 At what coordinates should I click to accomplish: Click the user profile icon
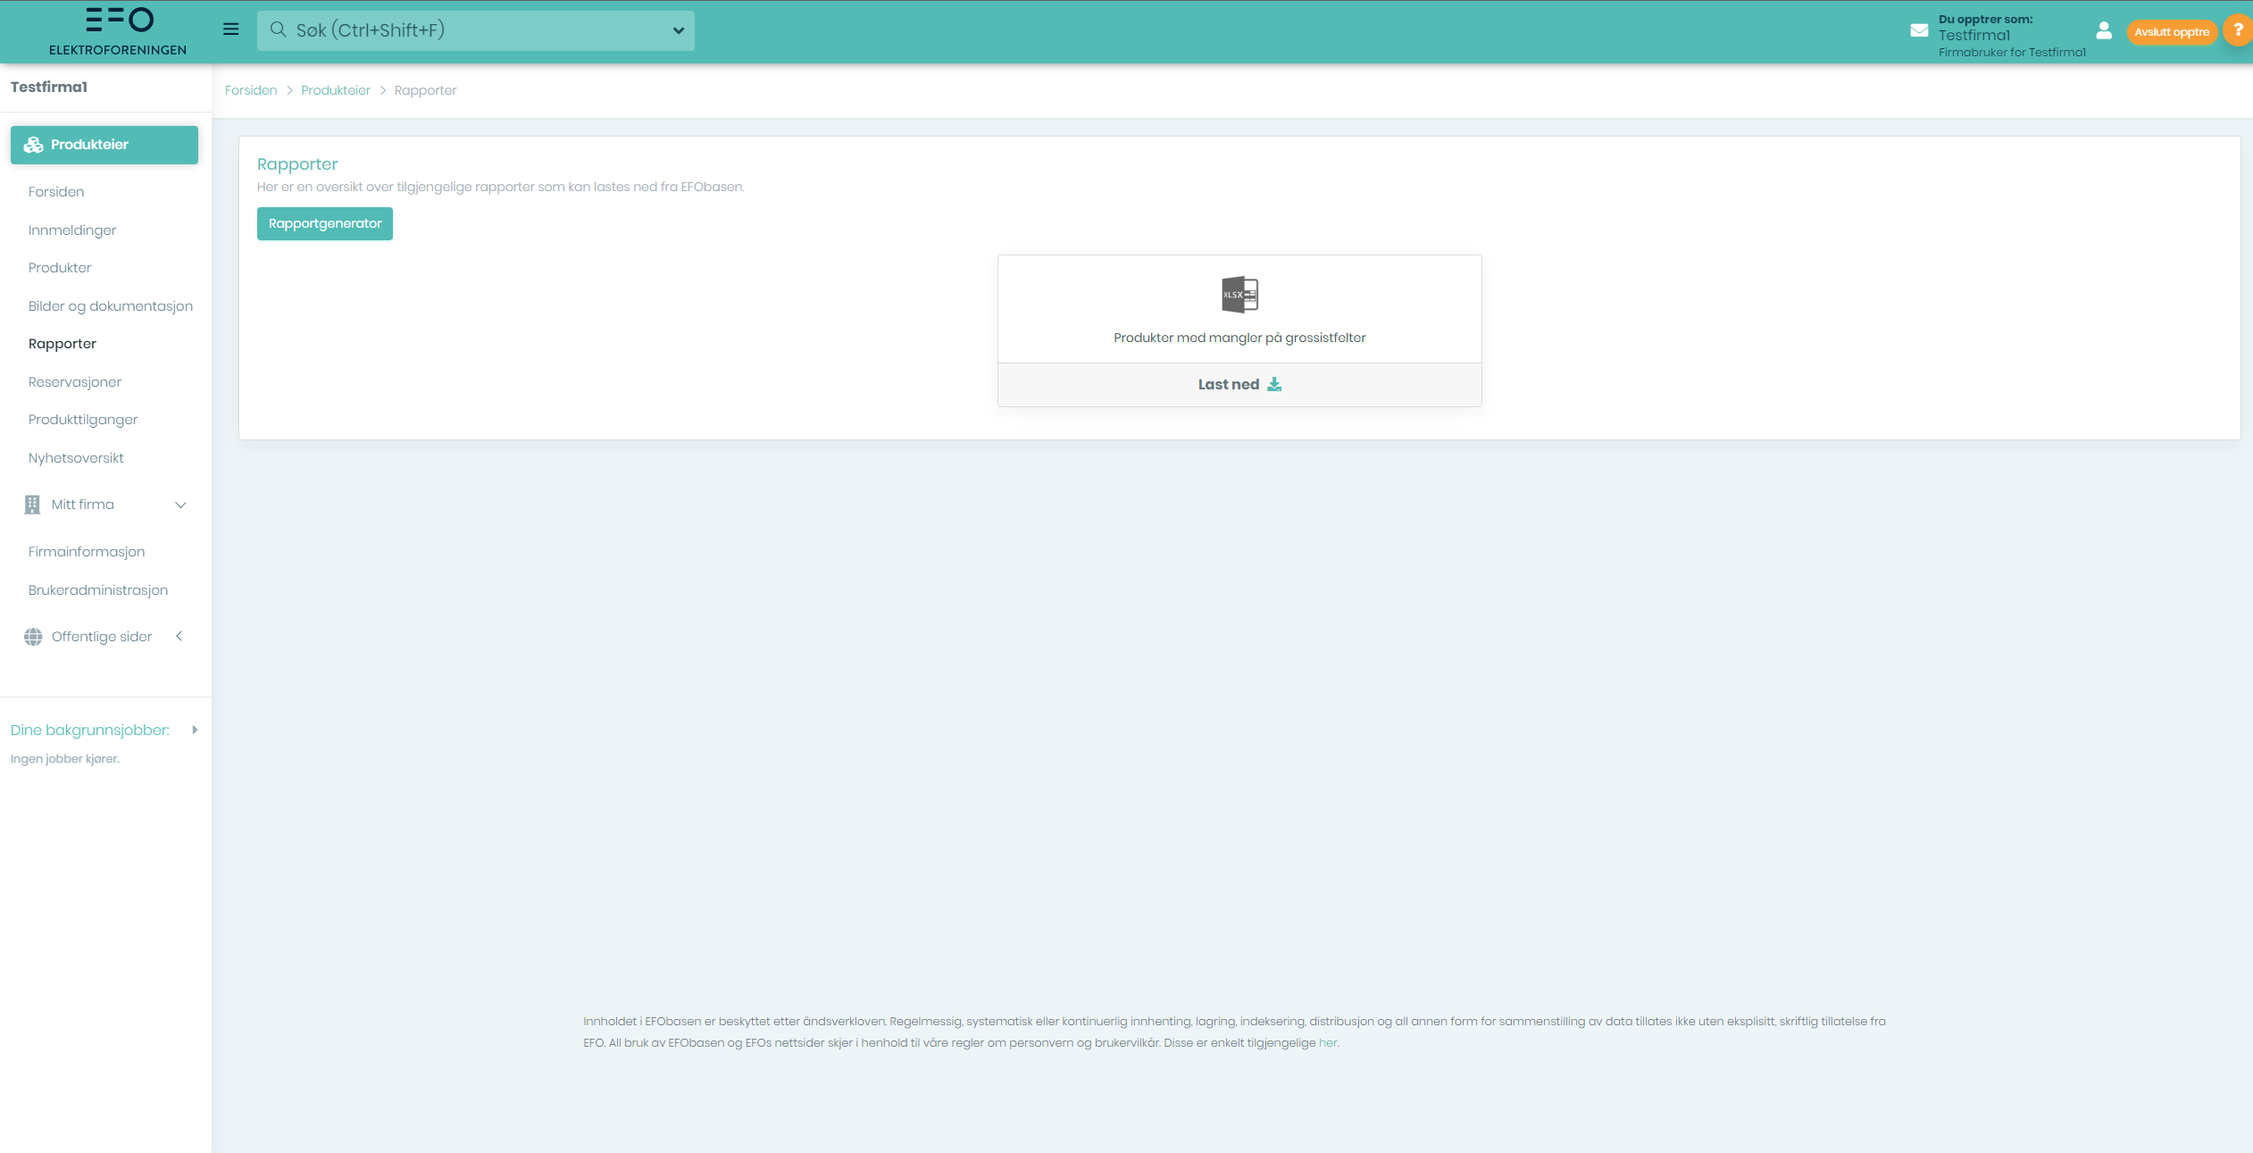coord(2103,31)
